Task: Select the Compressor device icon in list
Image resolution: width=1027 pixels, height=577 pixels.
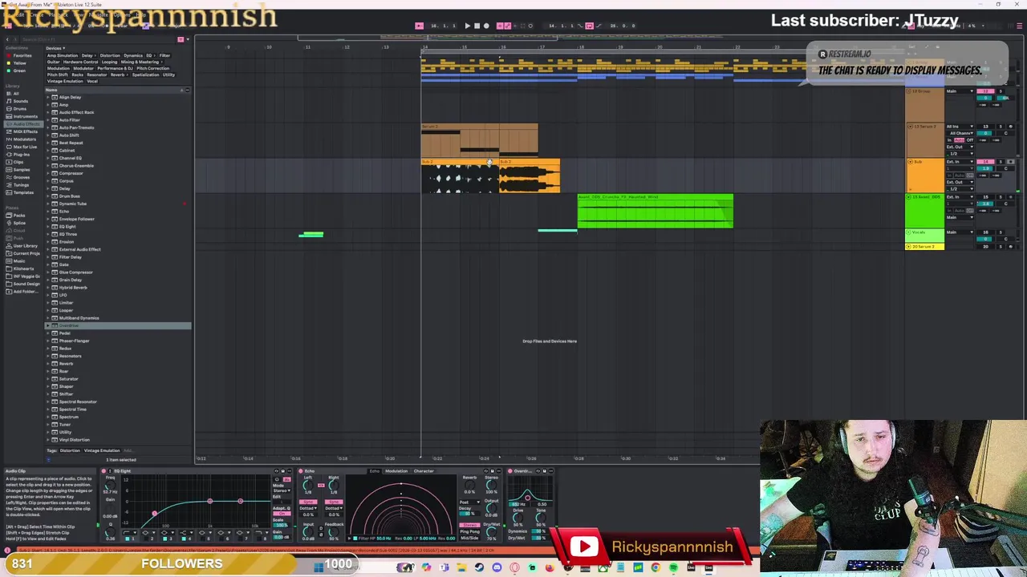Action: [55, 173]
